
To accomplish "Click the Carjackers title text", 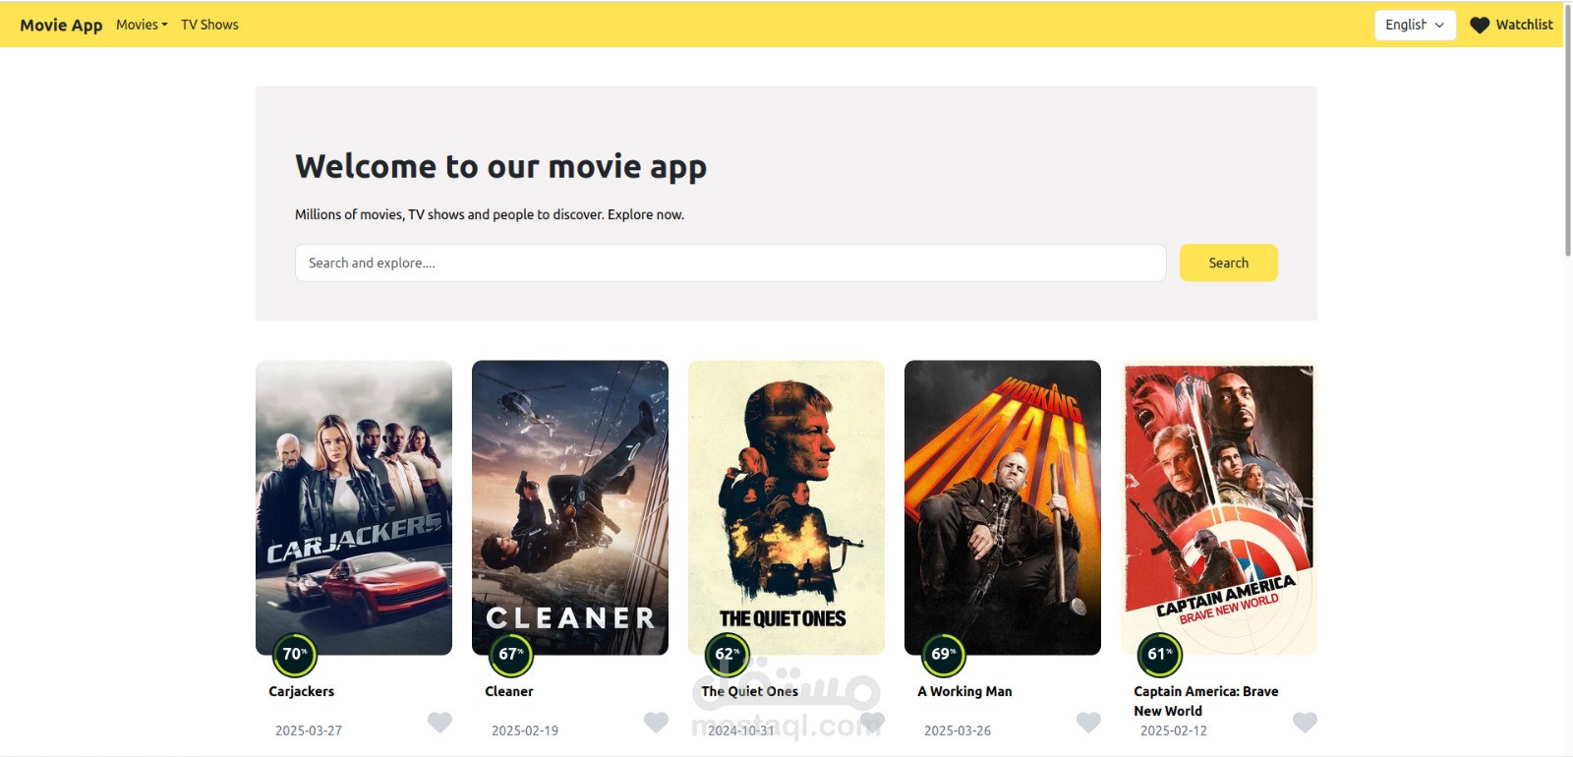I will click(302, 691).
